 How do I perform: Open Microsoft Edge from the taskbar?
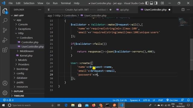coord(66,105)
